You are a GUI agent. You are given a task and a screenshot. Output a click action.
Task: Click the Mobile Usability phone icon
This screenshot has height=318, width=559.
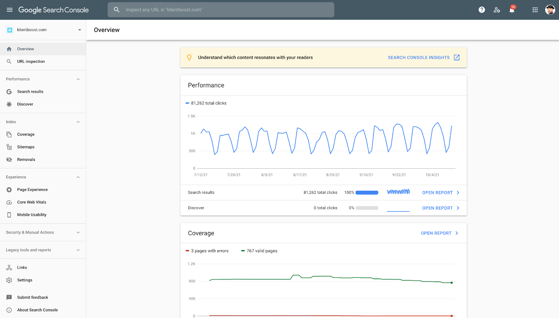click(9, 215)
